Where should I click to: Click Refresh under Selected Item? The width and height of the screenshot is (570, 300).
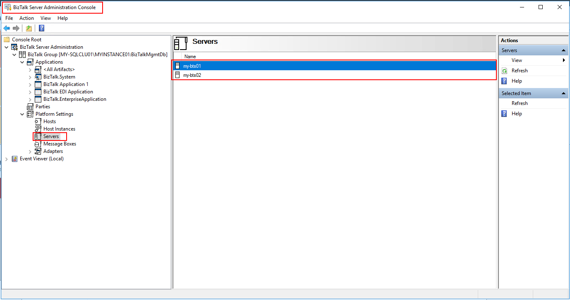[520, 103]
